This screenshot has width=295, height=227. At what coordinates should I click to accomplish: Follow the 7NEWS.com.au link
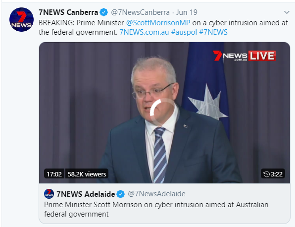click(144, 32)
